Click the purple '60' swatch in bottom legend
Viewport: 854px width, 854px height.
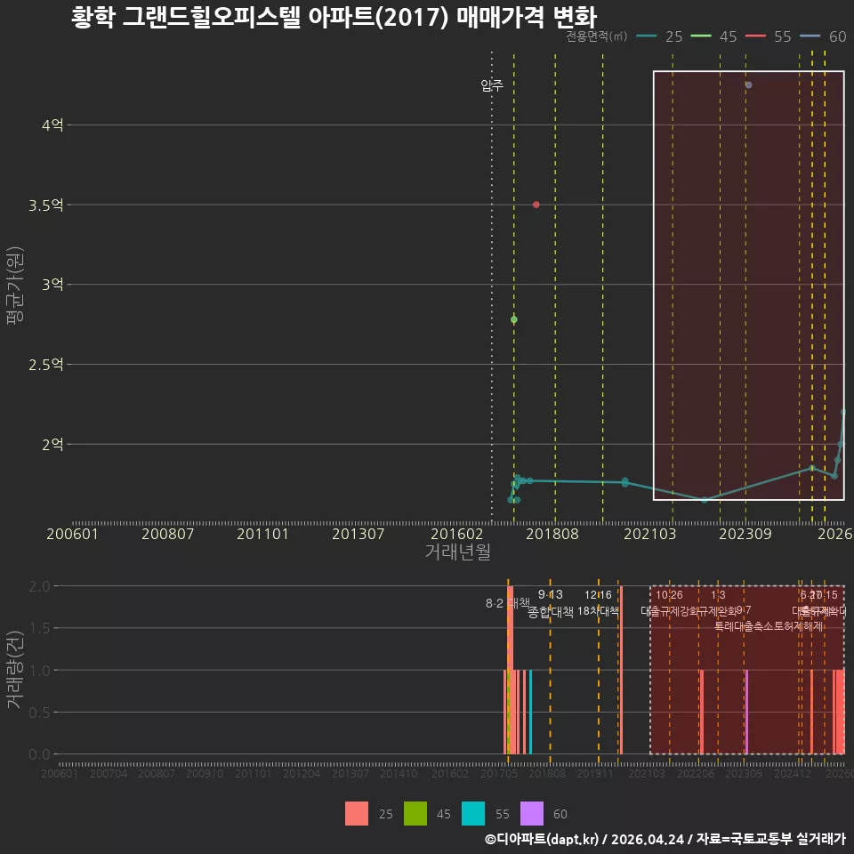point(532,814)
